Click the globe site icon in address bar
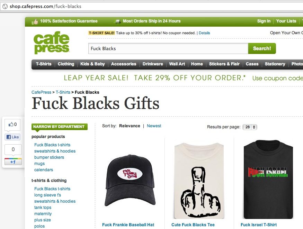The width and height of the screenshot is (303, 229). click(5, 6)
